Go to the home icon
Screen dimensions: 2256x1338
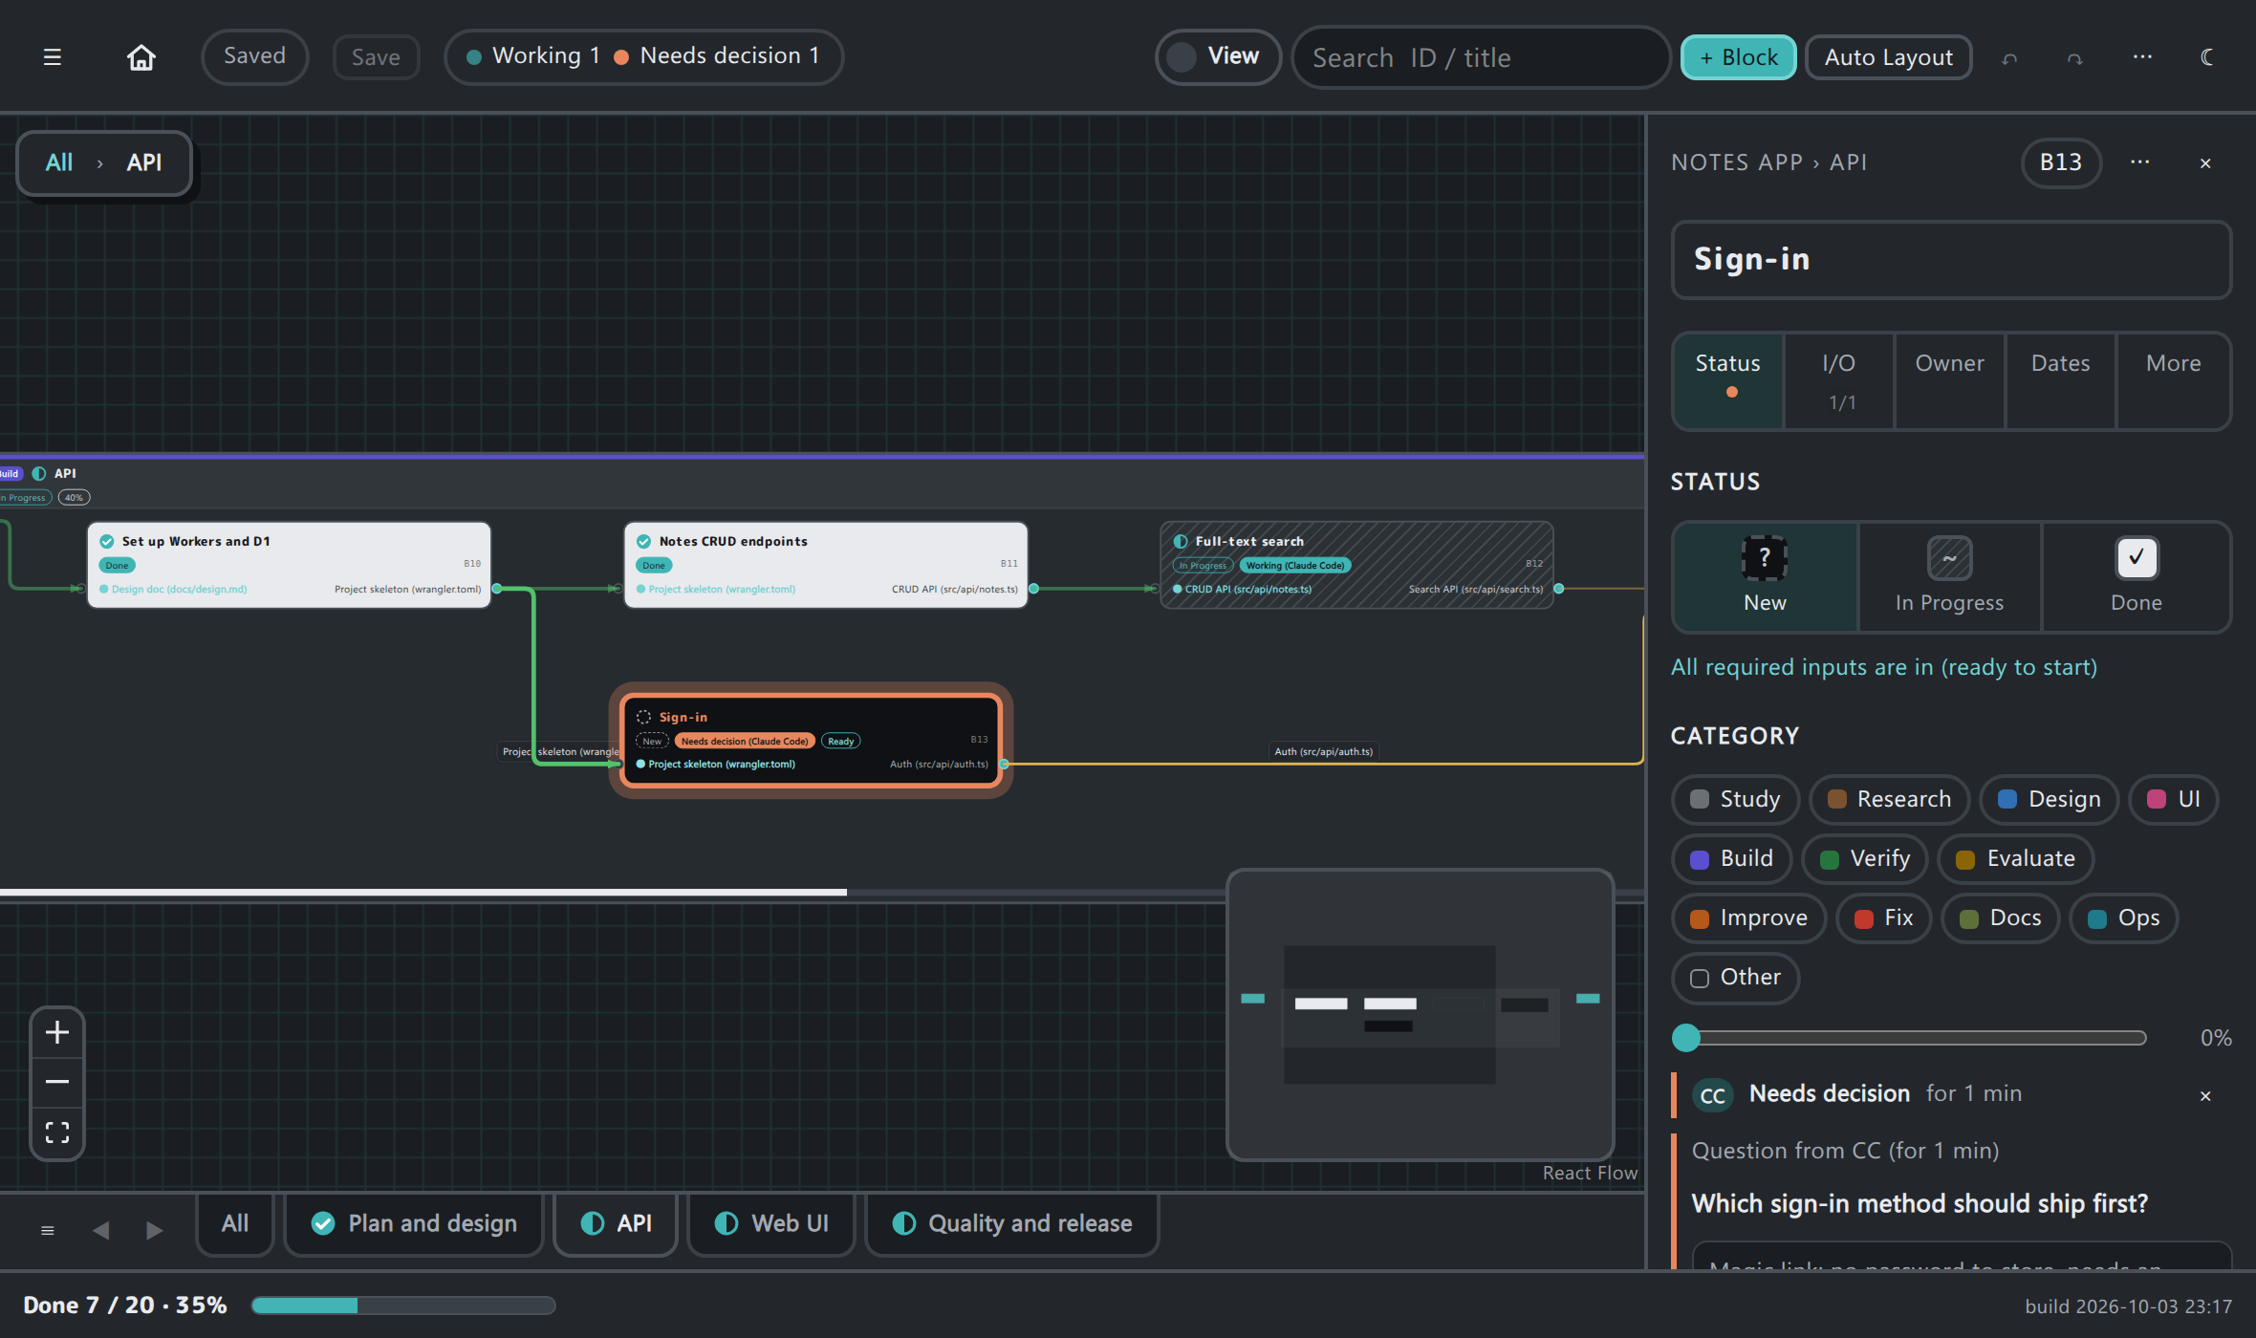click(x=141, y=57)
